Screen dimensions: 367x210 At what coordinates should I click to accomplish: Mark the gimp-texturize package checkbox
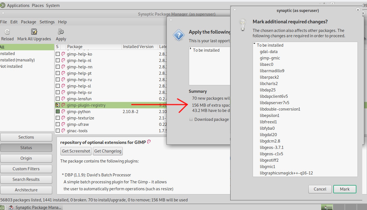[x=58, y=118]
